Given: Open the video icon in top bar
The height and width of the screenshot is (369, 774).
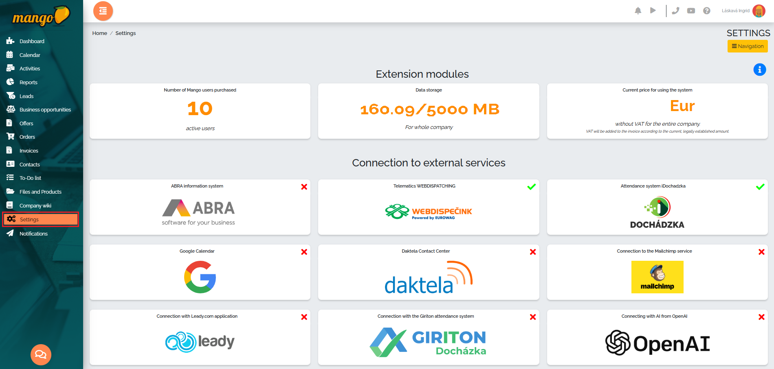Looking at the screenshot, I should pyautogui.click(x=691, y=11).
